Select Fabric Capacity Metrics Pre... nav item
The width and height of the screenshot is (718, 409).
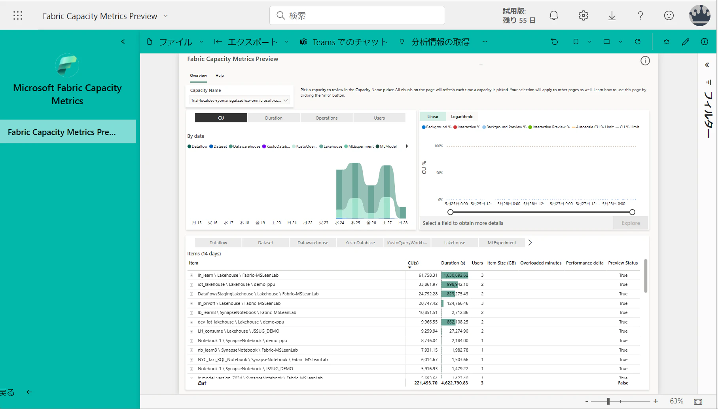[68, 132]
